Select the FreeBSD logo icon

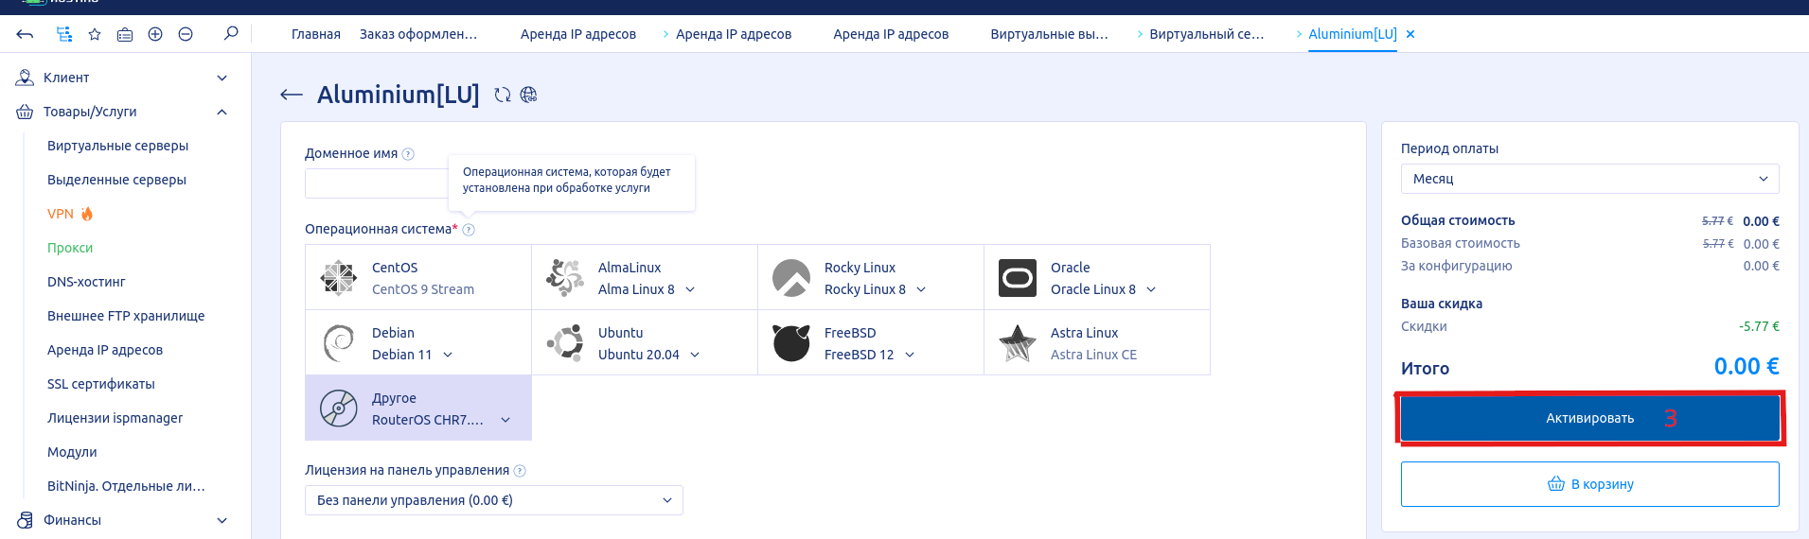click(791, 343)
